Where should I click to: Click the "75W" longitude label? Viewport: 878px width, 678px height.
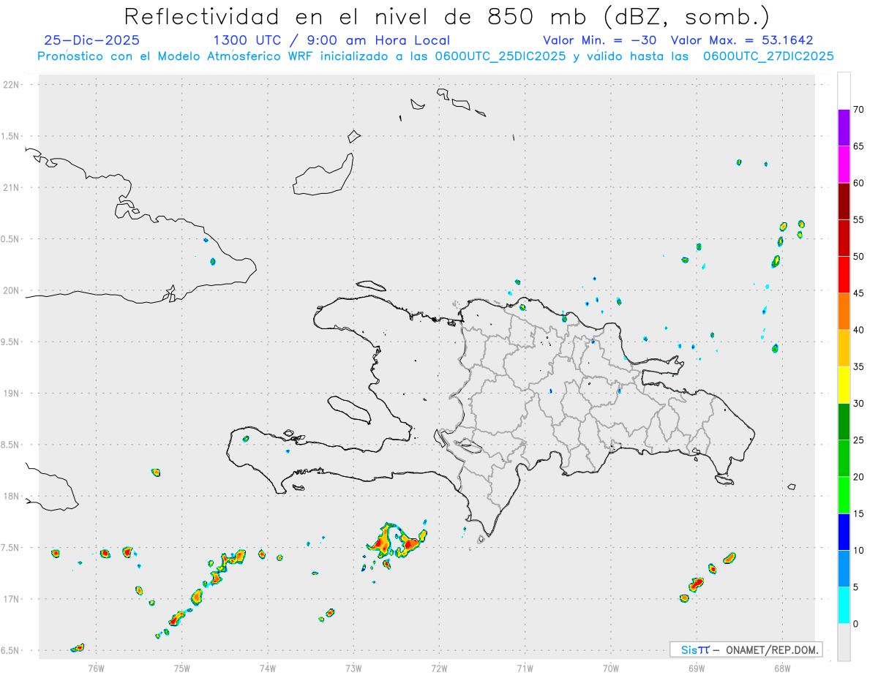[181, 668]
